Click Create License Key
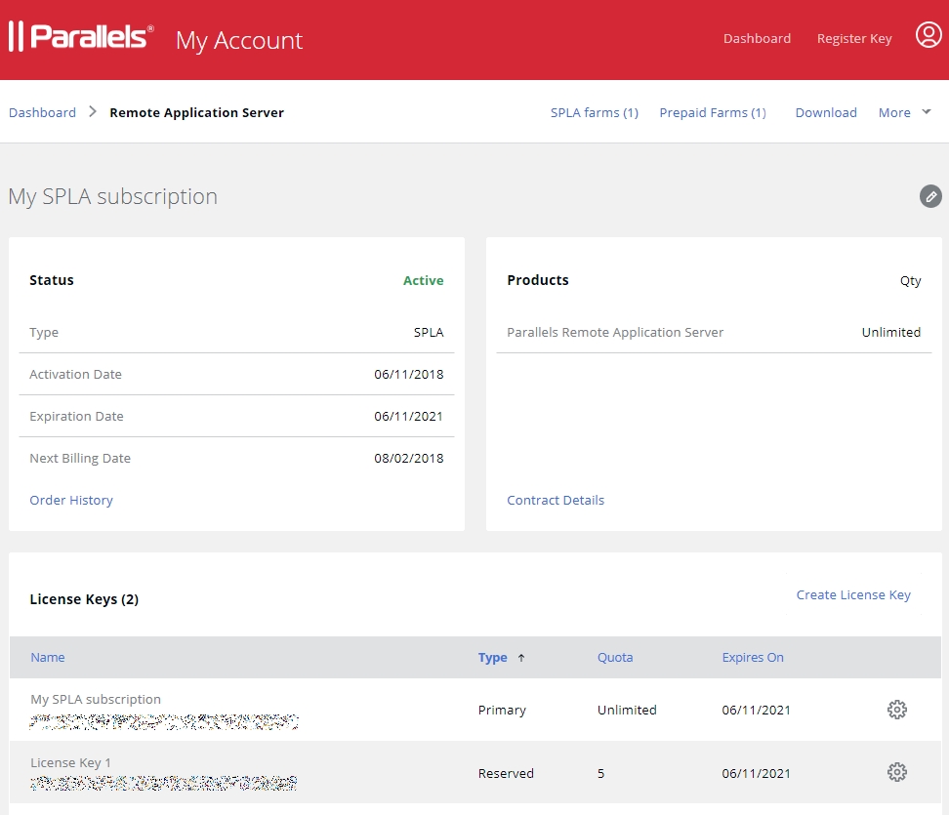 [853, 594]
